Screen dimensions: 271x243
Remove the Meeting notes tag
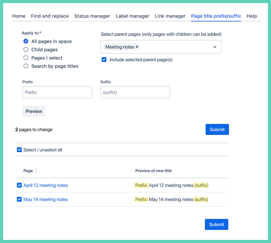[137, 47]
